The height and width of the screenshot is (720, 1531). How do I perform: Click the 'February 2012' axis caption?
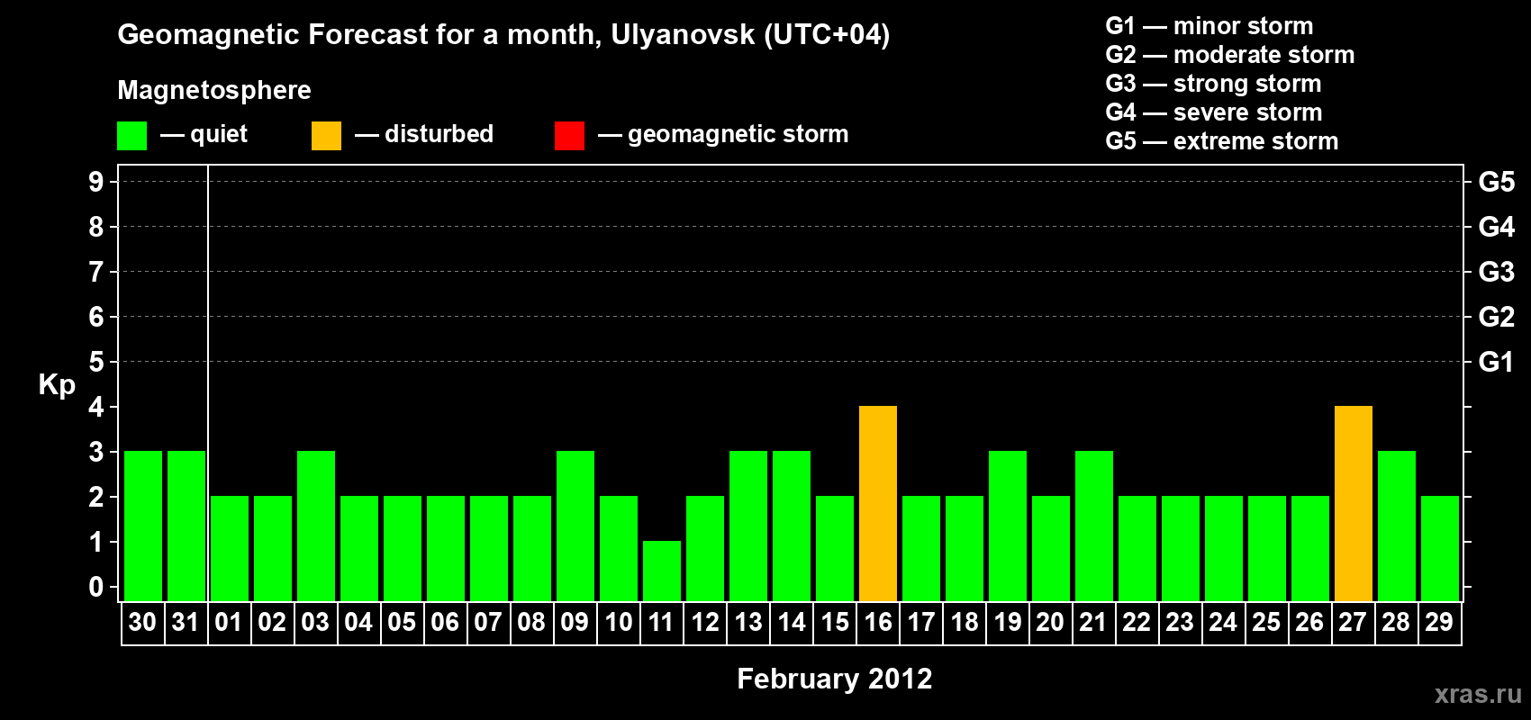pos(834,679)
